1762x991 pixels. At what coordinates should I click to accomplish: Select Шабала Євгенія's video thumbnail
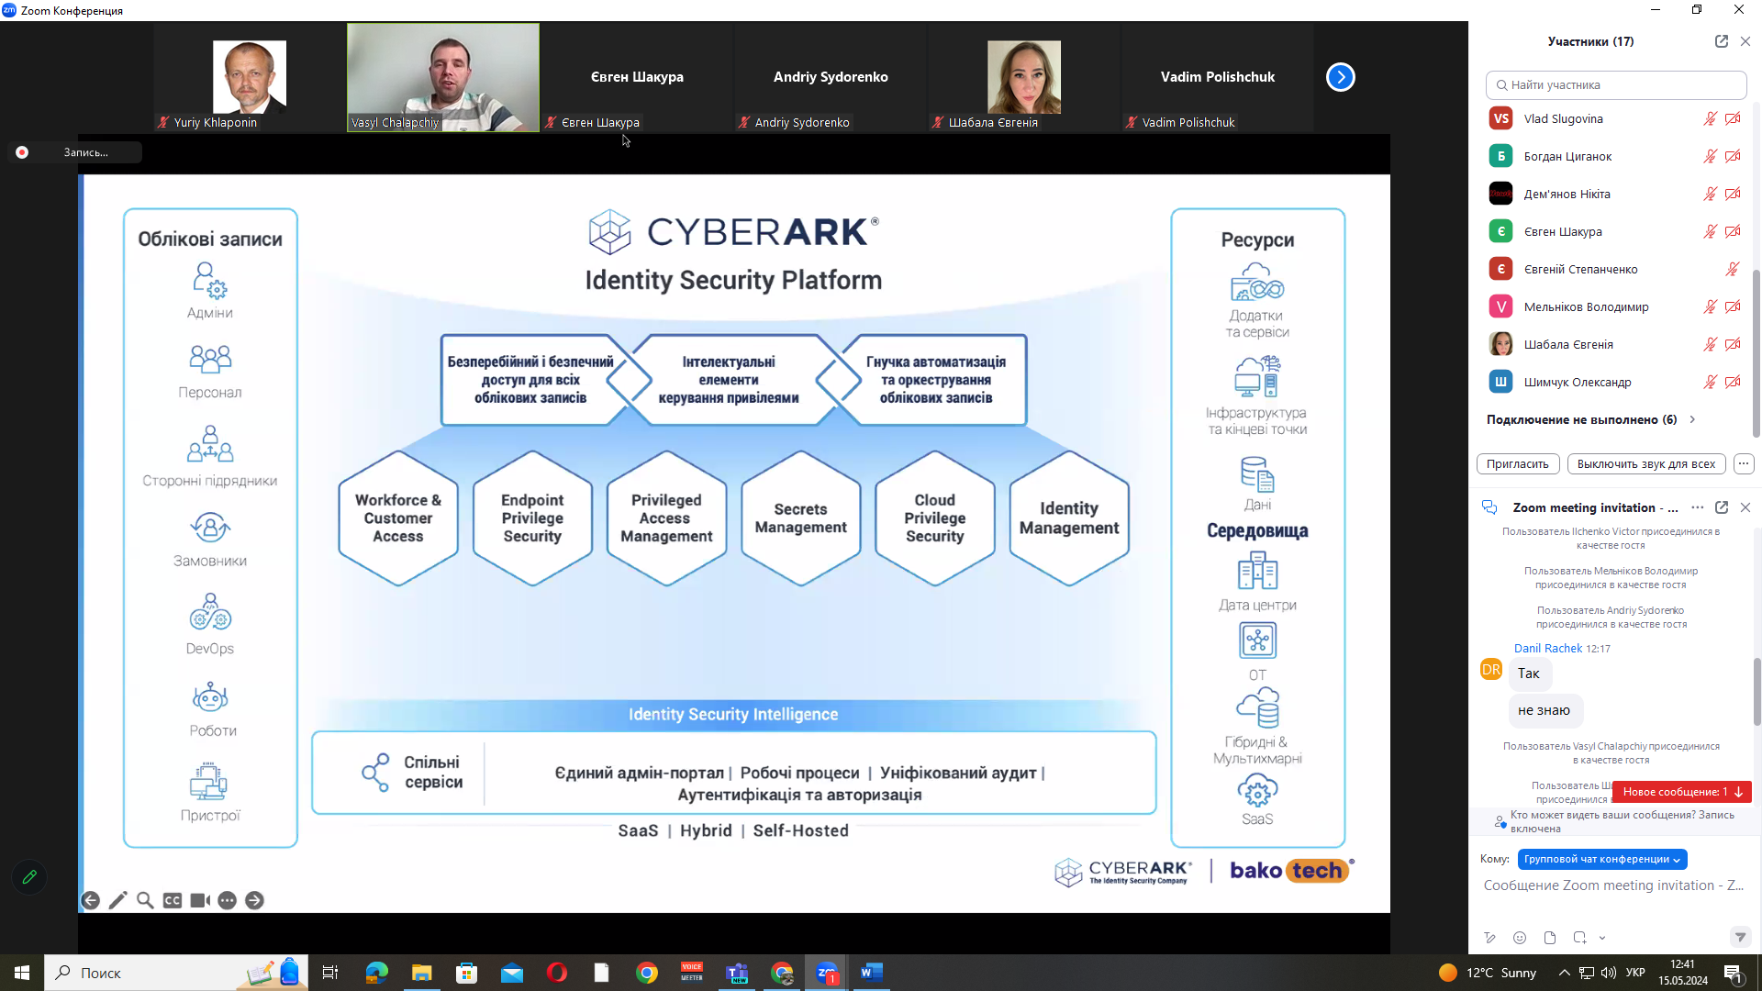1024,78
